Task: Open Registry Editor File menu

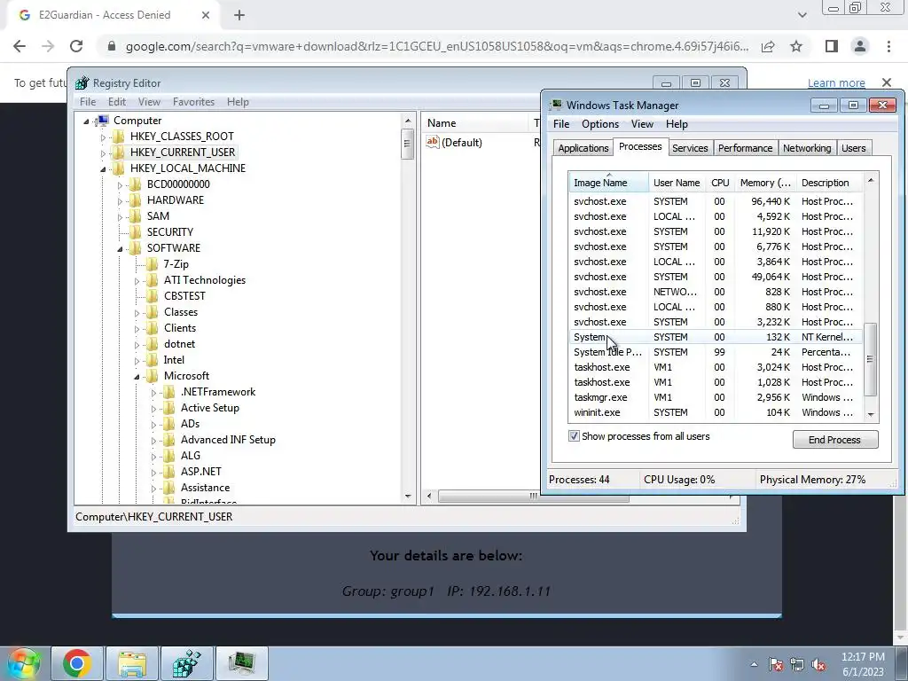Action: pyautogui.click(x=88, y=102)
